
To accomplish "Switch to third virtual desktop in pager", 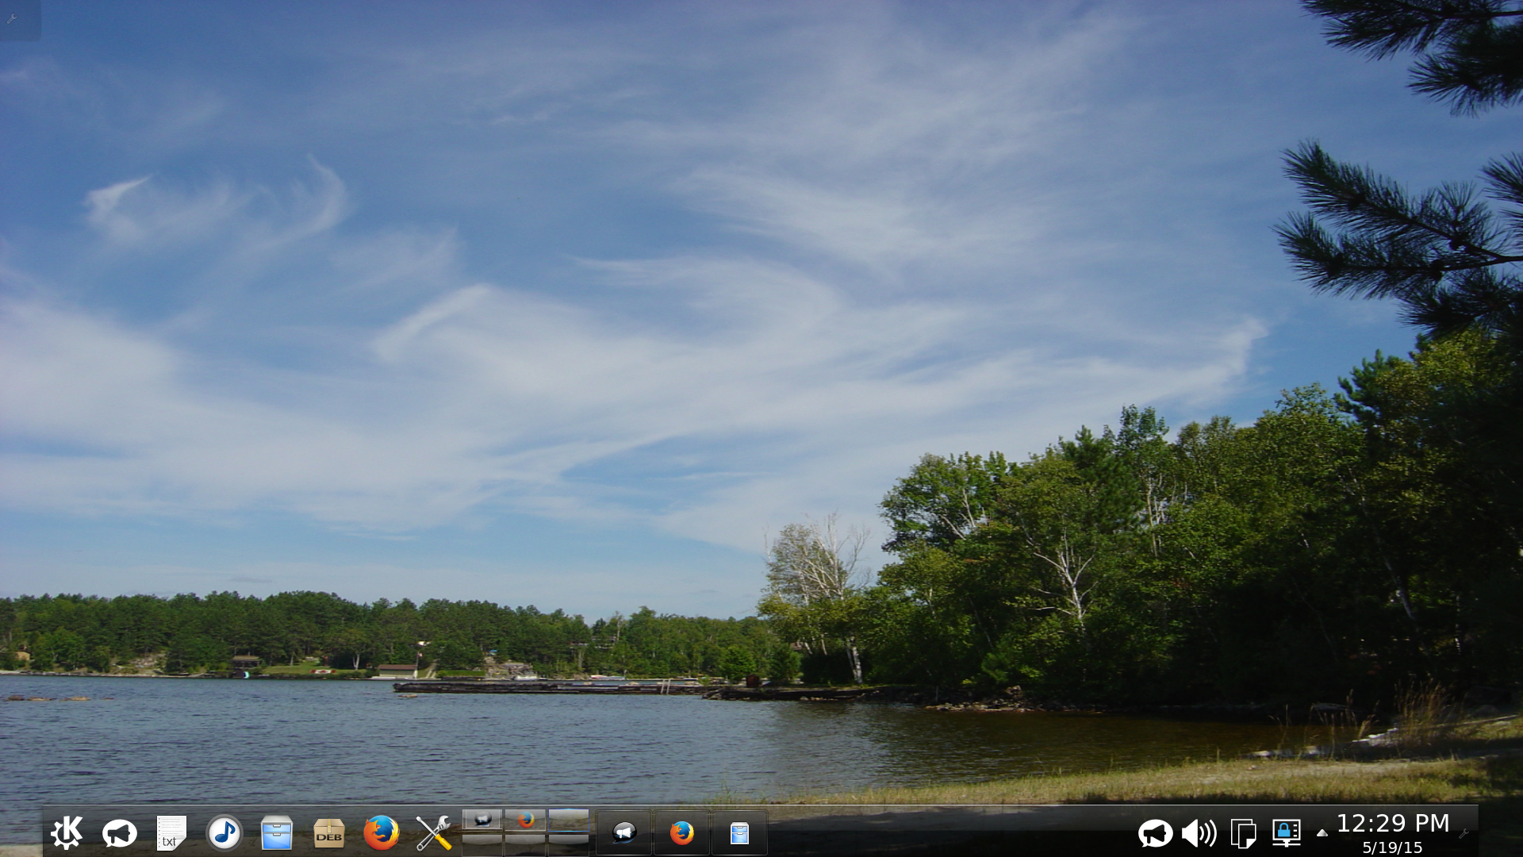I will click(x=568, y=820).
